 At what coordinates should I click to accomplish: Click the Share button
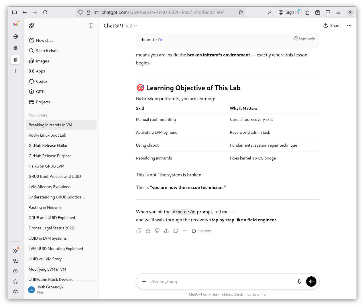pos(332,25)
